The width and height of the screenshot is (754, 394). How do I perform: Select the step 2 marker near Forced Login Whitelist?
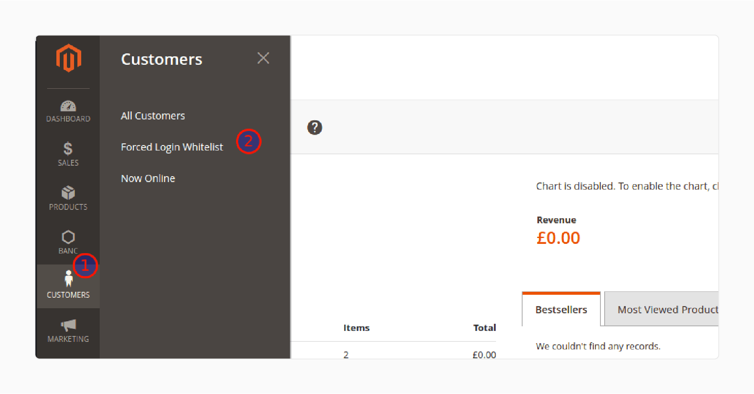pos(249,142)
